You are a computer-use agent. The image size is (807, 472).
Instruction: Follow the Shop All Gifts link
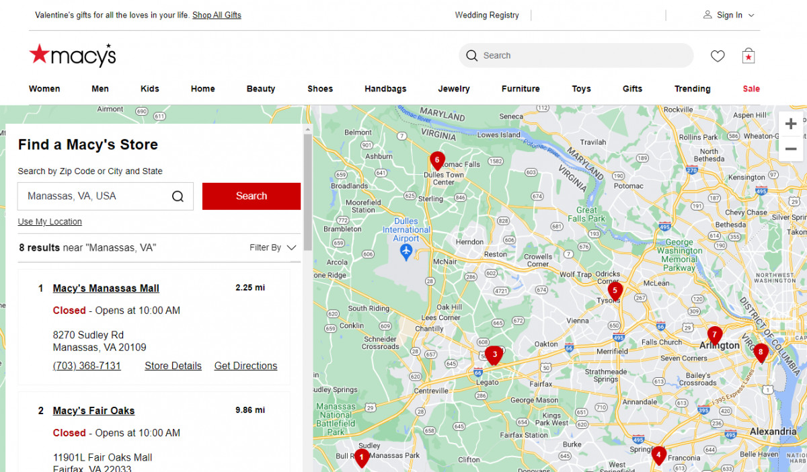(x=217, y=15)
